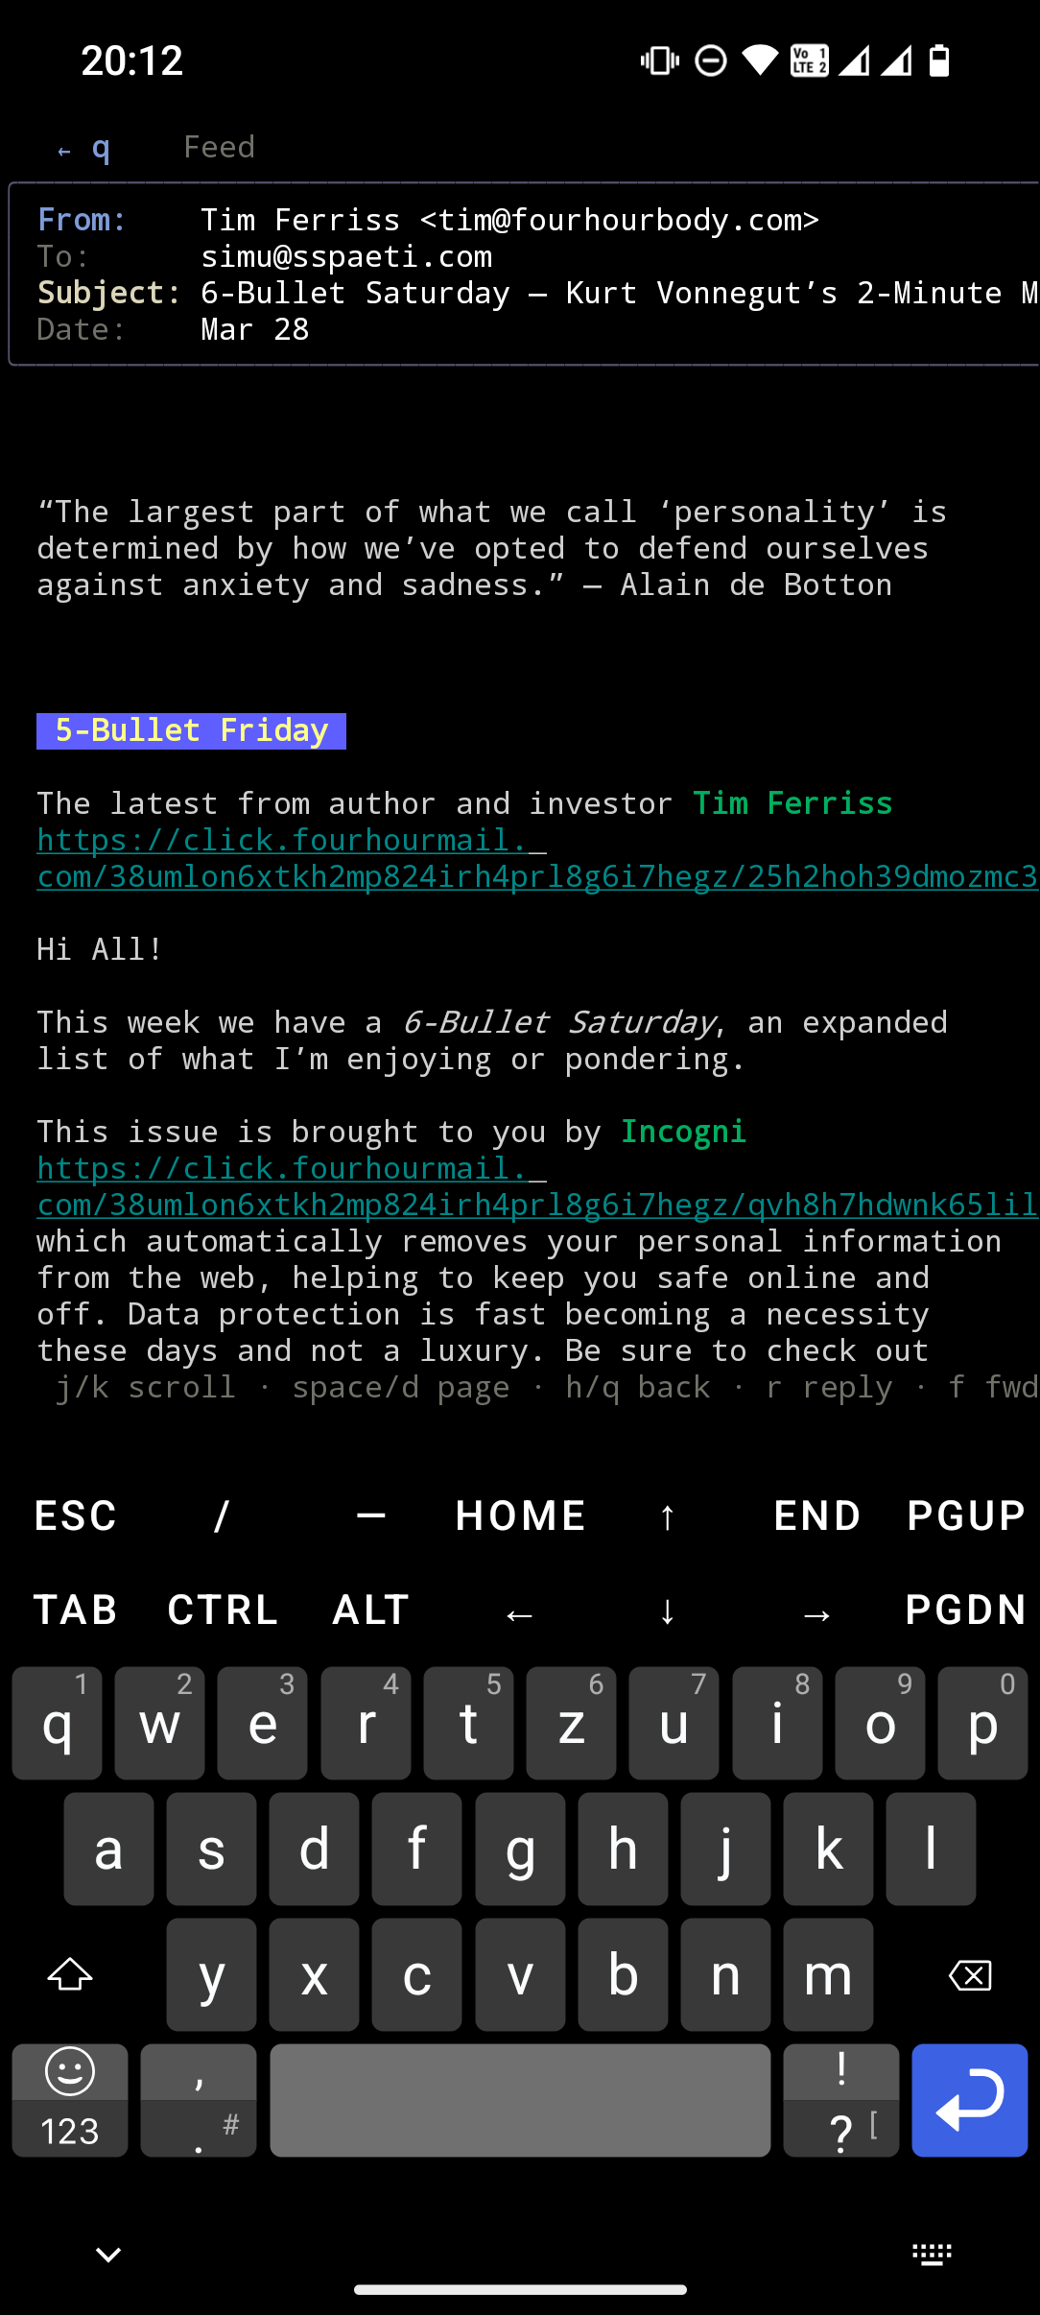Tap the emoji smiley 123 key
The height and width of the screenshot is (2315, 1040).
pos(70,2101)
